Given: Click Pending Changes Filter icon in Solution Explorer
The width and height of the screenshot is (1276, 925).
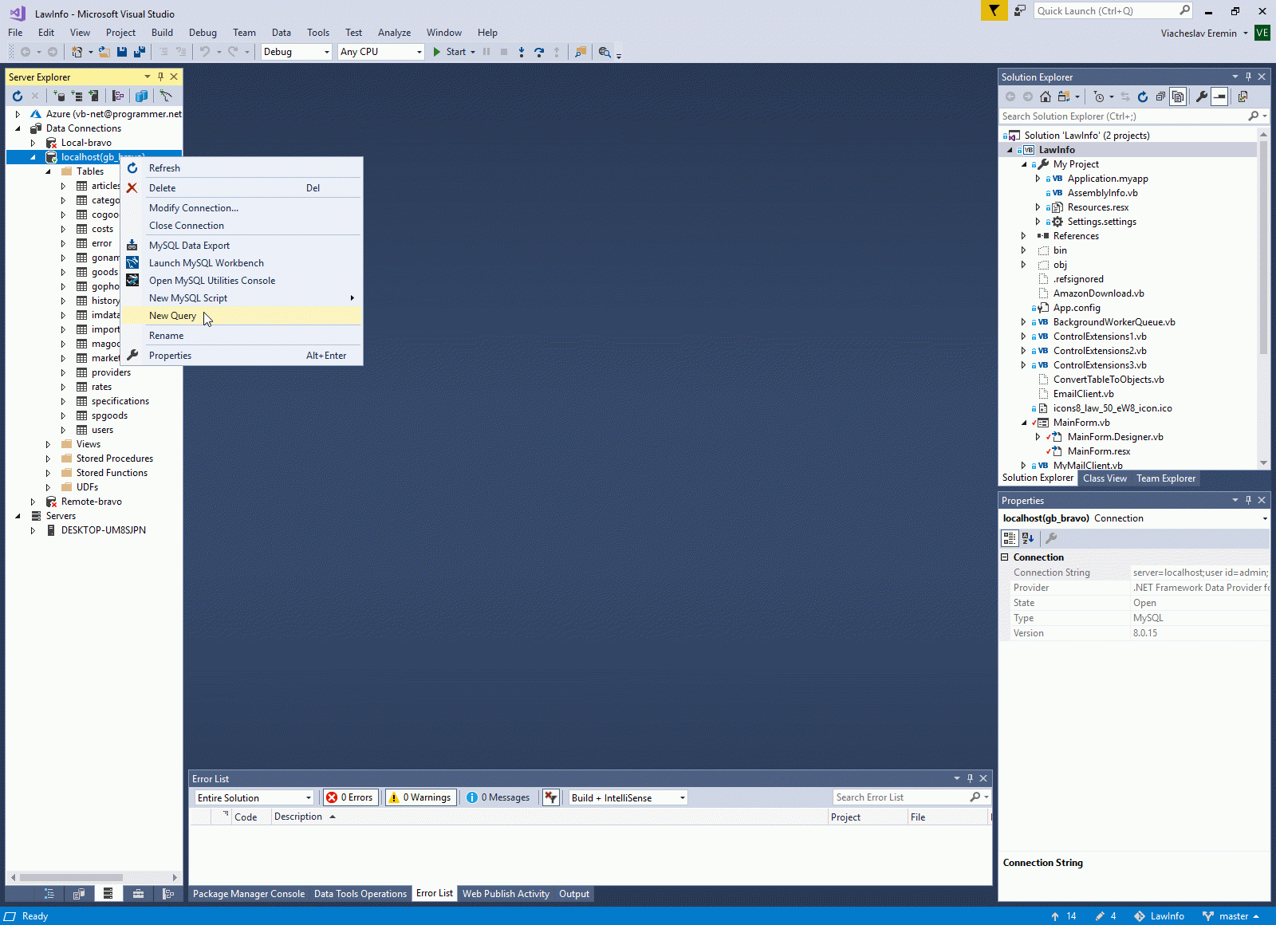Looking at the screenshot, I should 1099,96.
